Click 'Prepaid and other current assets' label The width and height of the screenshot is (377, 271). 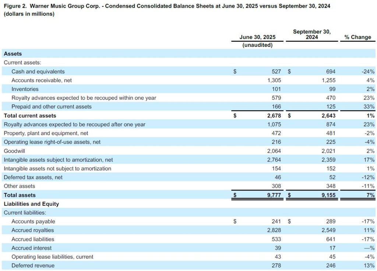[x=52, y=107]
